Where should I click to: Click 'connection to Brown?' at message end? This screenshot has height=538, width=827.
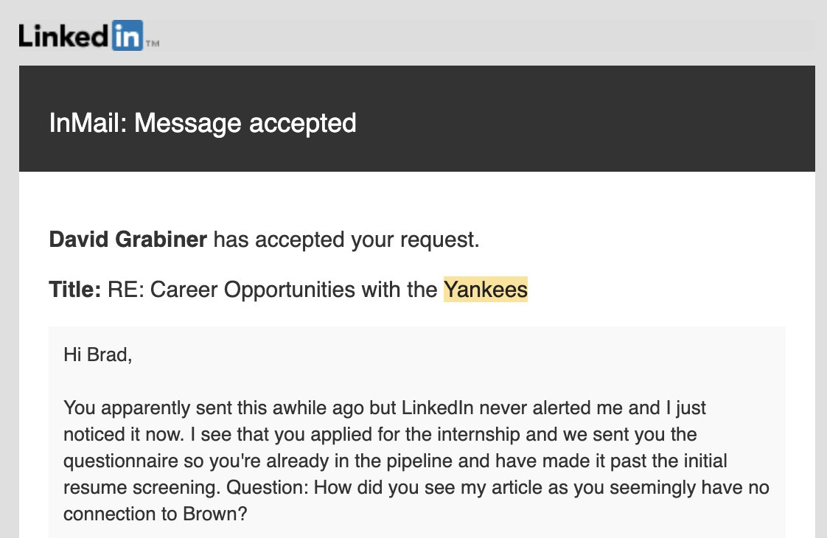[155, 514]
